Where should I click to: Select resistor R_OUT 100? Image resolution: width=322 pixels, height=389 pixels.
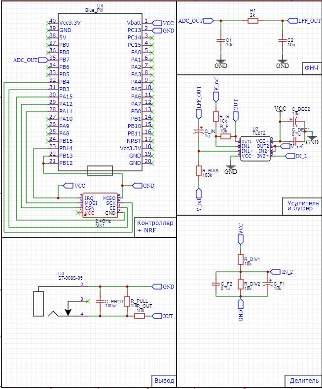(x=140, y=316)
